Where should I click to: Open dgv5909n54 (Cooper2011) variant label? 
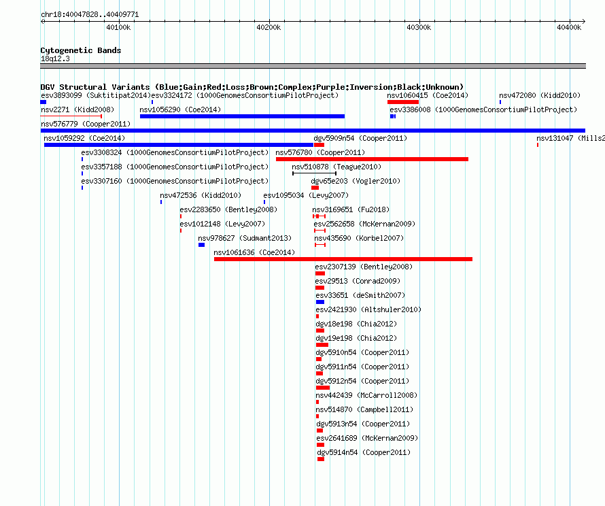pyautogui.click(x=360, y=138)
